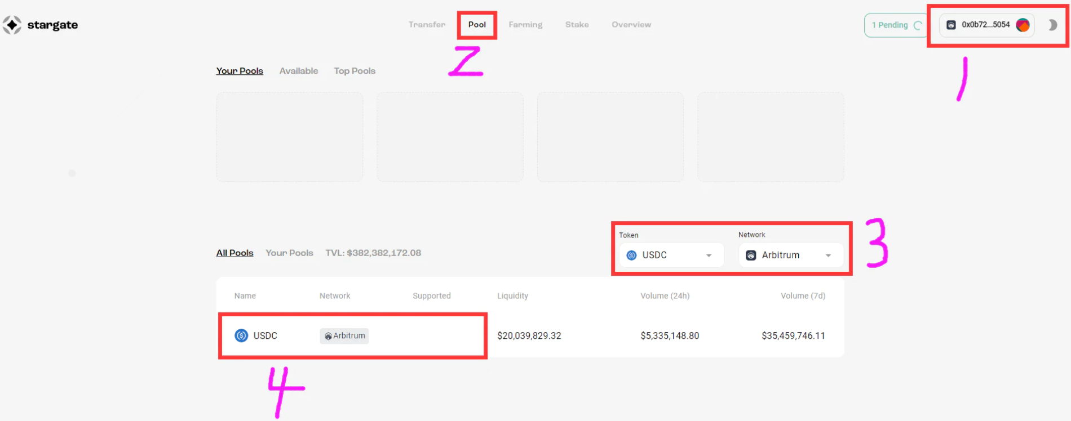Image resolution: width=1071 pixels, height=421 pixels.
Task: Click the Arbitrum network badge in pool row
Action: point(344,336)
